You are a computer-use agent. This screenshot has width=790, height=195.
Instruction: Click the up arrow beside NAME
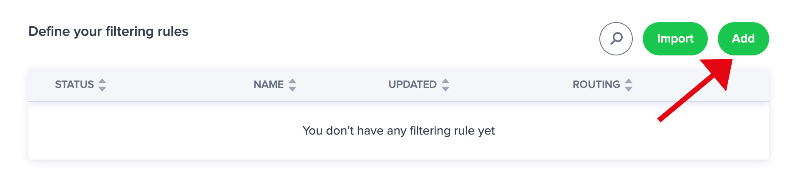(292, 81)
